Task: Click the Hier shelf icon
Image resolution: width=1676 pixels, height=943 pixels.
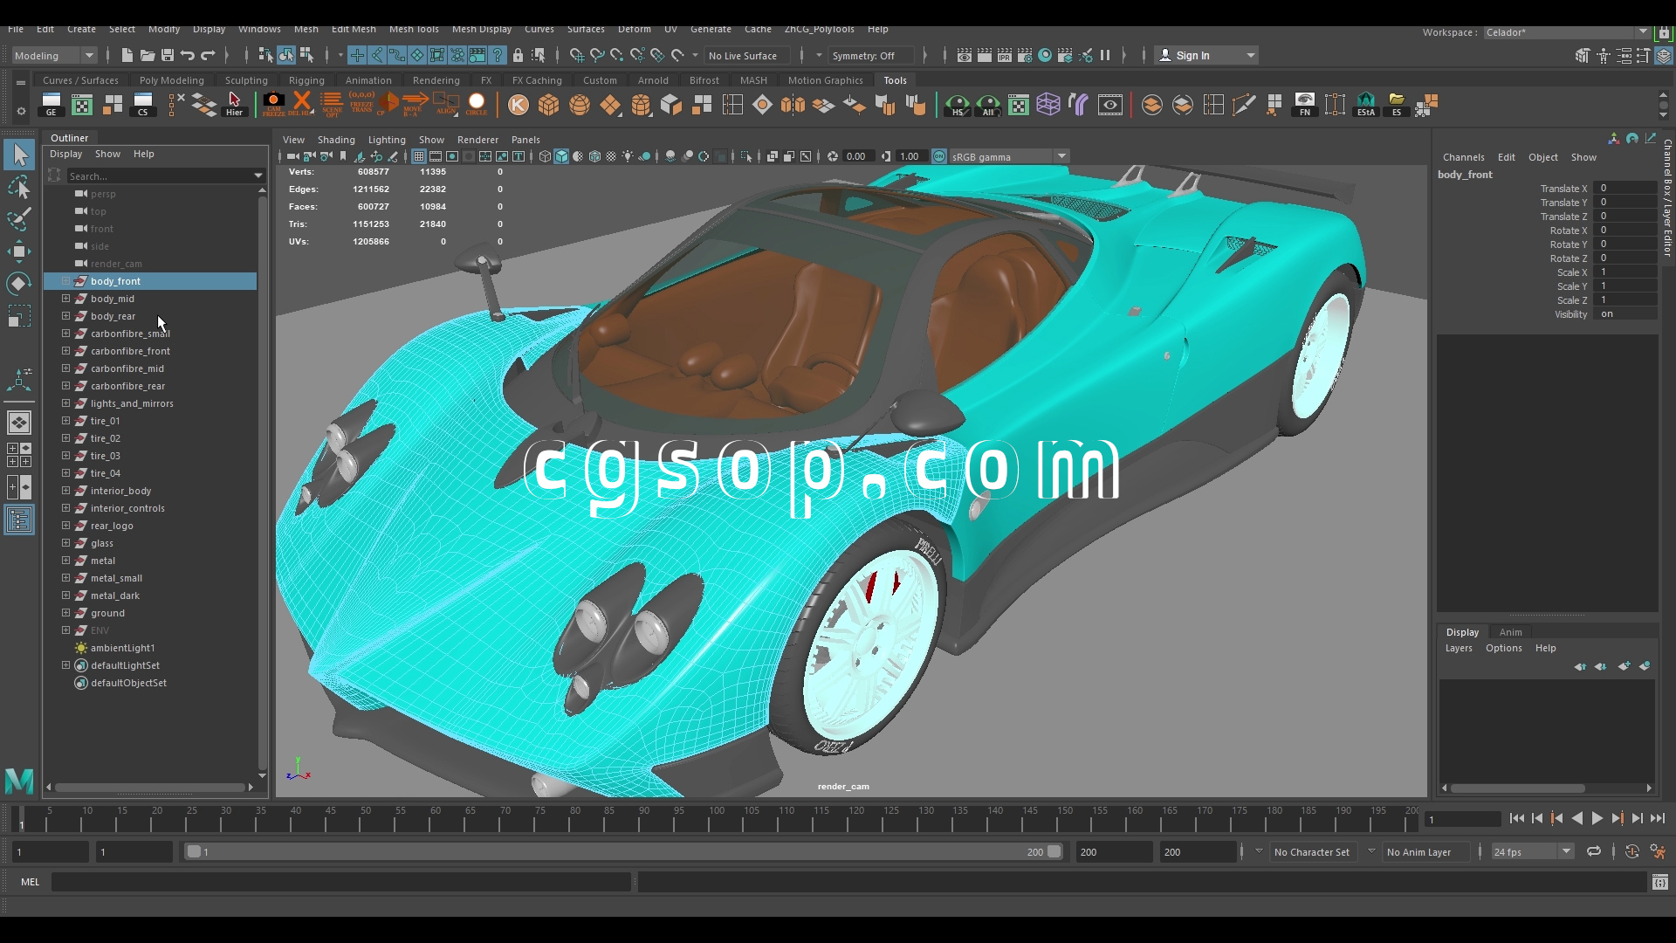Action: pos(234,105)
